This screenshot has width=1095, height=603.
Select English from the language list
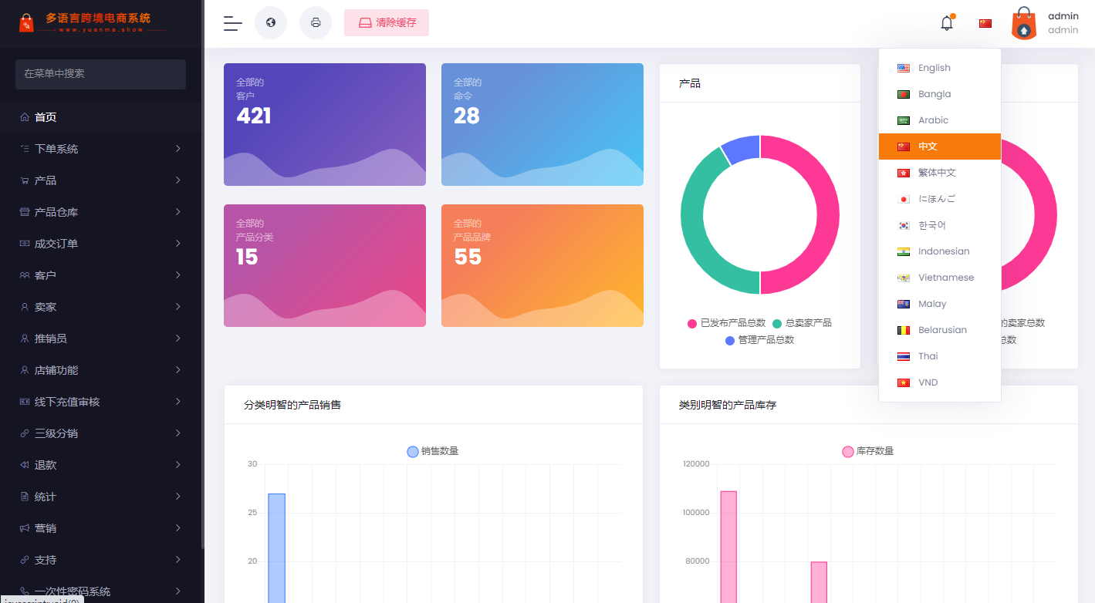[x=934, y=68]
